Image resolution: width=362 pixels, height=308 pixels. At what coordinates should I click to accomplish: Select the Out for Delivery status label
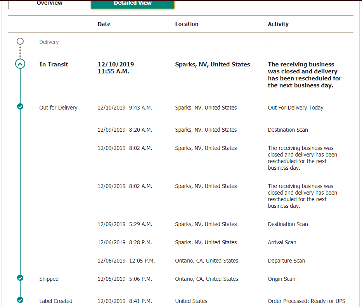point(58,108)
